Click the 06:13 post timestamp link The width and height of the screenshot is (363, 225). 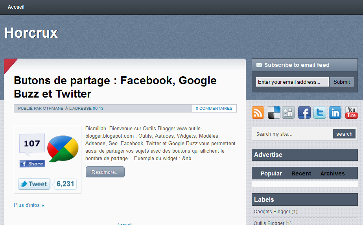pos(98,108)
